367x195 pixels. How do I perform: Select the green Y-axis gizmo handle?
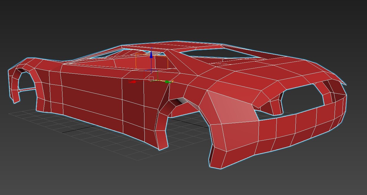point(167,82)
